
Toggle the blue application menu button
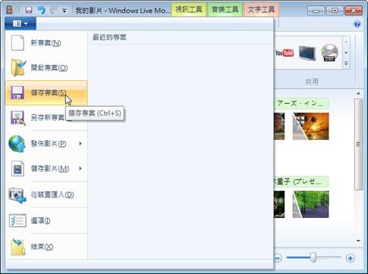pyautogui.click(x=20, y=23)
